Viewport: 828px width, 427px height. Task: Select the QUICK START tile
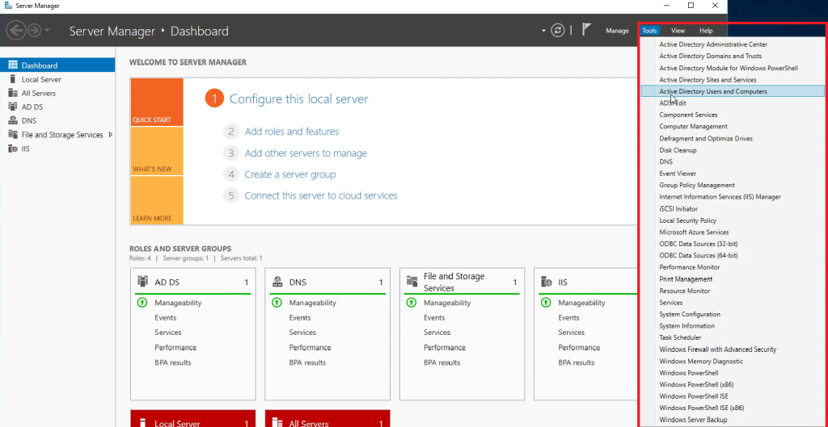pos(157,103)
